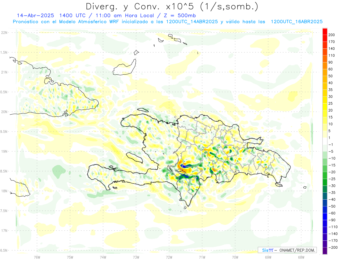338x261 pixels.
Task: Click the '71W' longitude label
Action: point(202,257)
